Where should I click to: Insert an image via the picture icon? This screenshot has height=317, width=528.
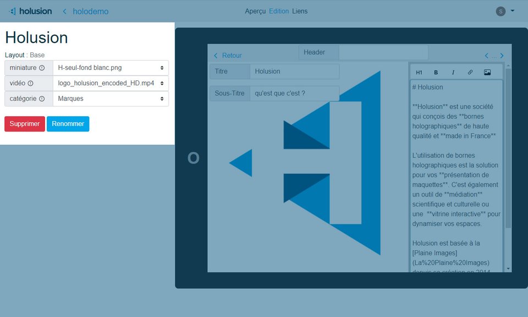tap(487, 72)
